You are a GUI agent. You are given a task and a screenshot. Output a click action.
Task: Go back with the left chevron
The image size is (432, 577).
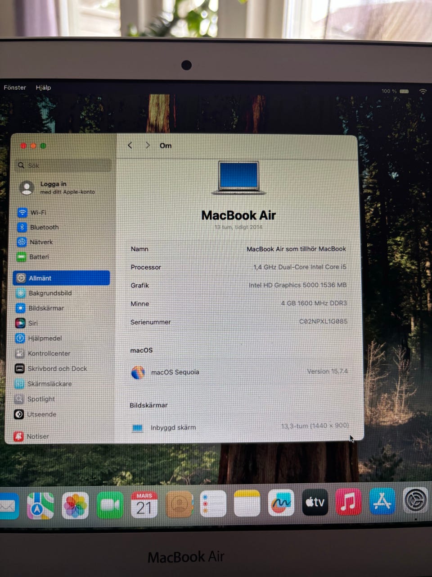tap(130, 145)
